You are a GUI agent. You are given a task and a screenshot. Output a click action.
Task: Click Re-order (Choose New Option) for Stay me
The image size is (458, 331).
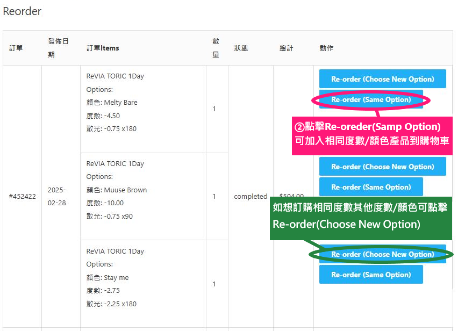[x=382, y=254]
